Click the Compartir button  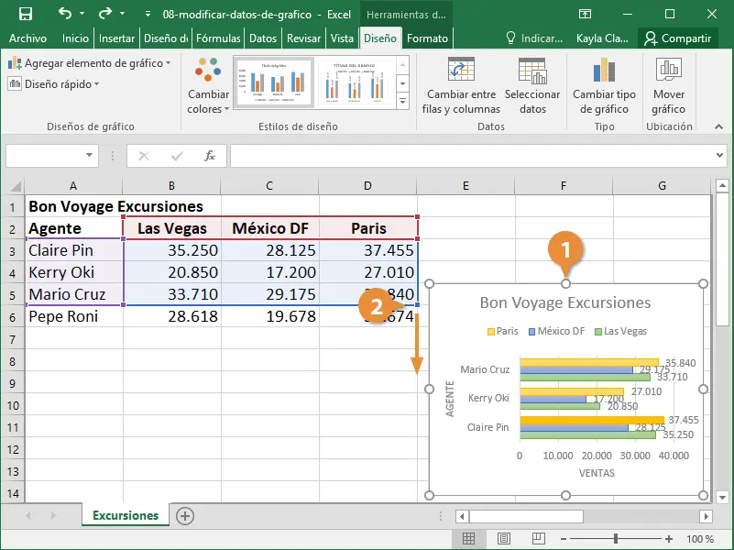click(678, 38)
